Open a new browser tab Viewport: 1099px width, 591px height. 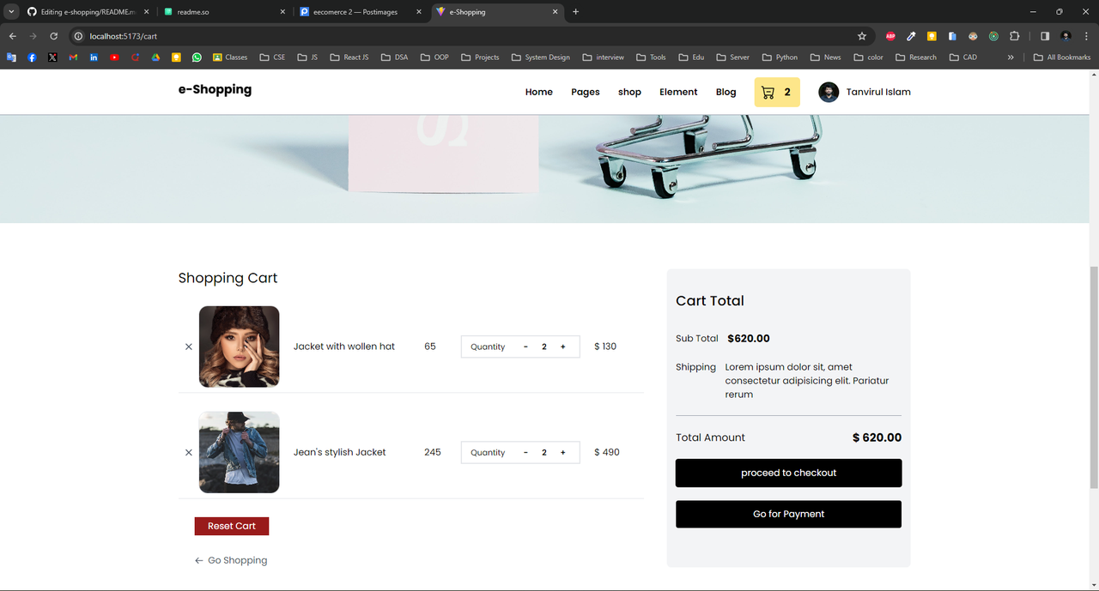point(575,12)
